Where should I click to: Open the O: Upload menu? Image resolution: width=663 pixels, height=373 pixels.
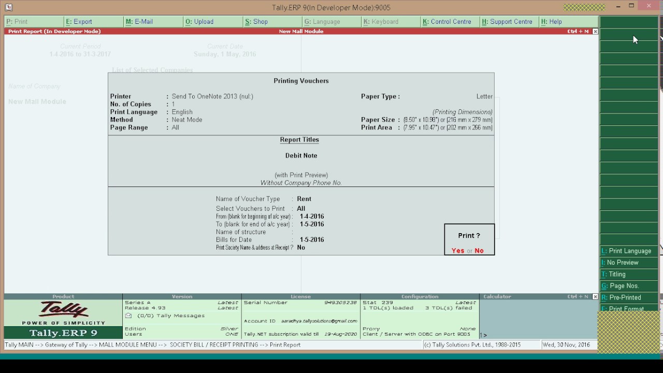point(212,22)
